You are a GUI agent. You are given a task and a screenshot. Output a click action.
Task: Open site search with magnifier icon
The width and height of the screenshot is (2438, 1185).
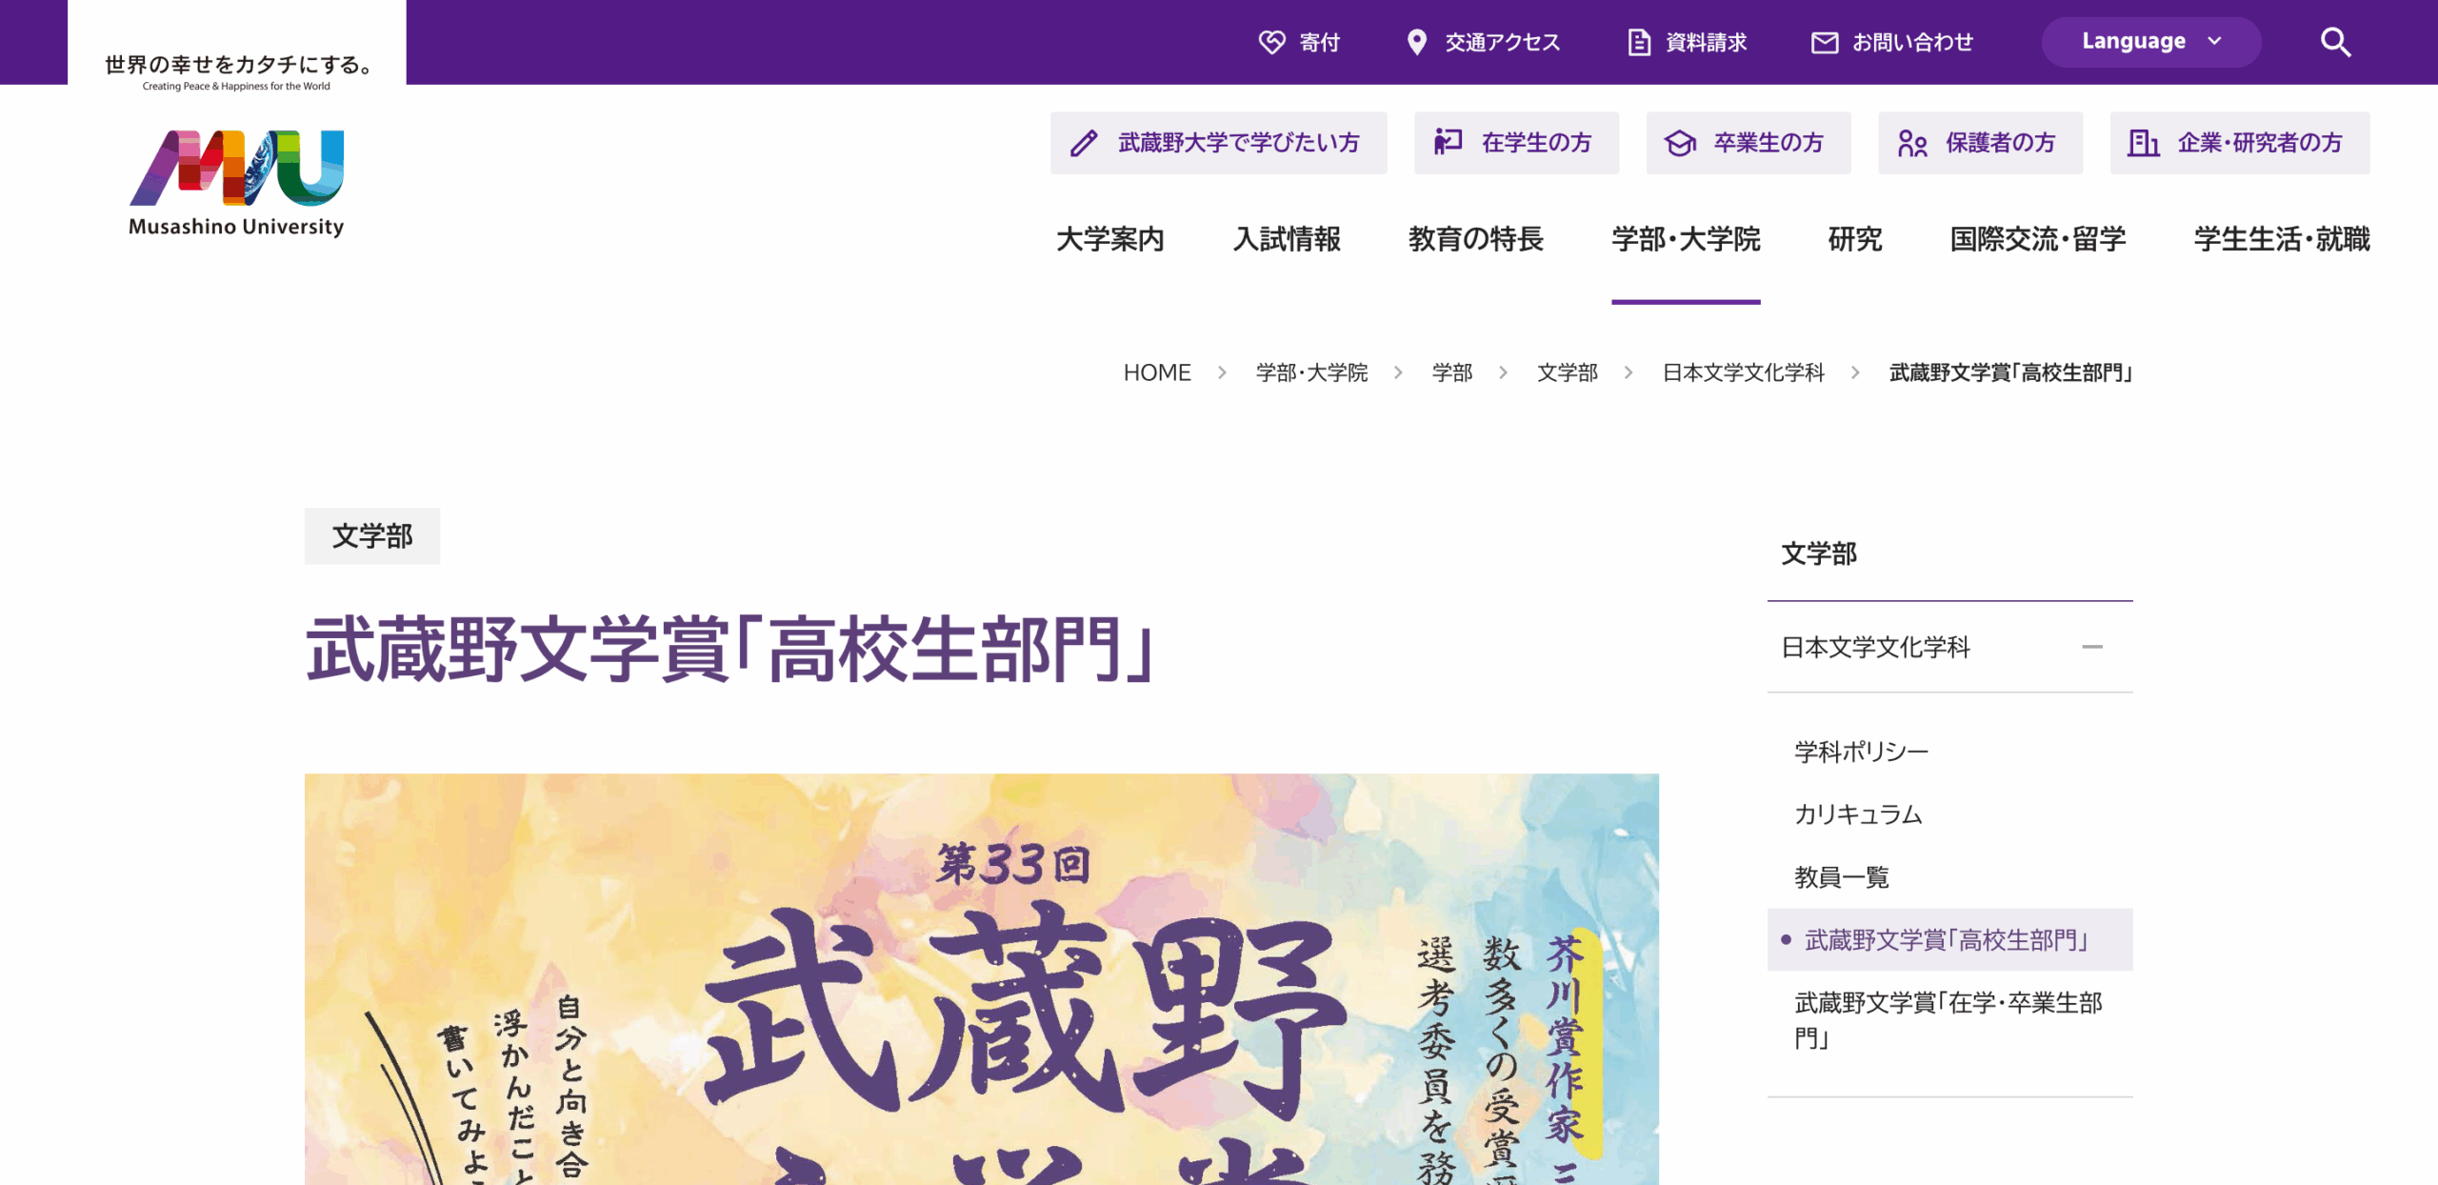[x=2335, y=42]
